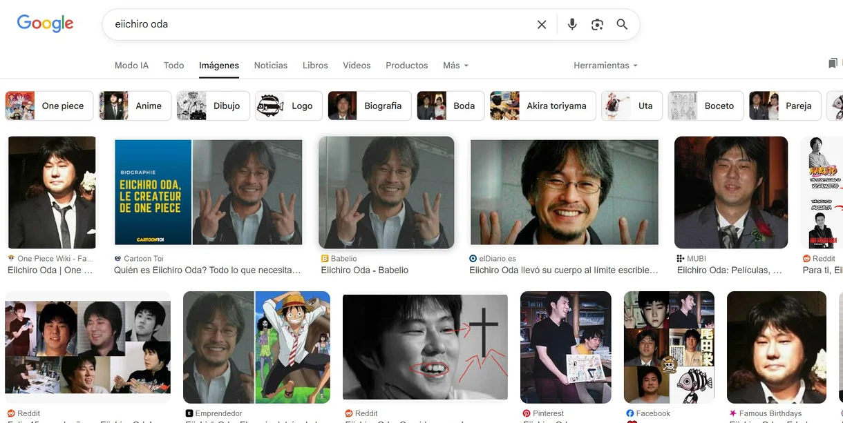Screen dimensions: 843x423
Task: Switch to the Noticias tab
Action: coord(270,65)
